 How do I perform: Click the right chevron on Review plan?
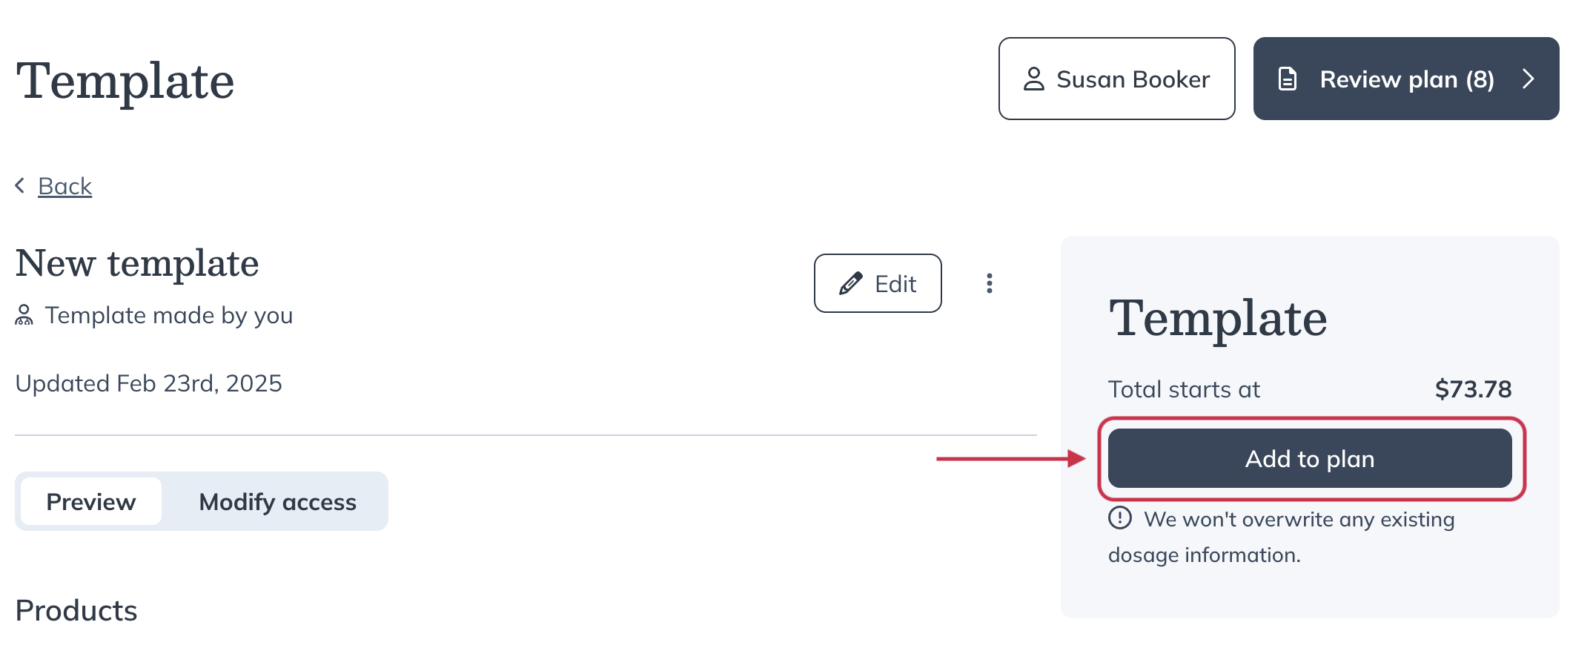(x=1528, y=79)
